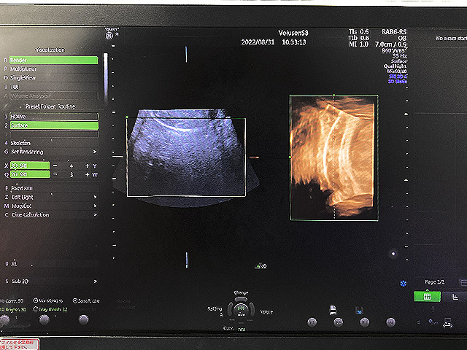The image size is (467, 350).
Task: Open the measurement chart tab icon
Action: tap(455, 297)
